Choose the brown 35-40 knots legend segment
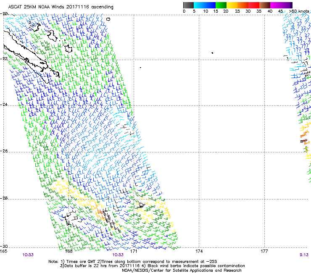The image size is (311, 273). [x=265, y=5]
